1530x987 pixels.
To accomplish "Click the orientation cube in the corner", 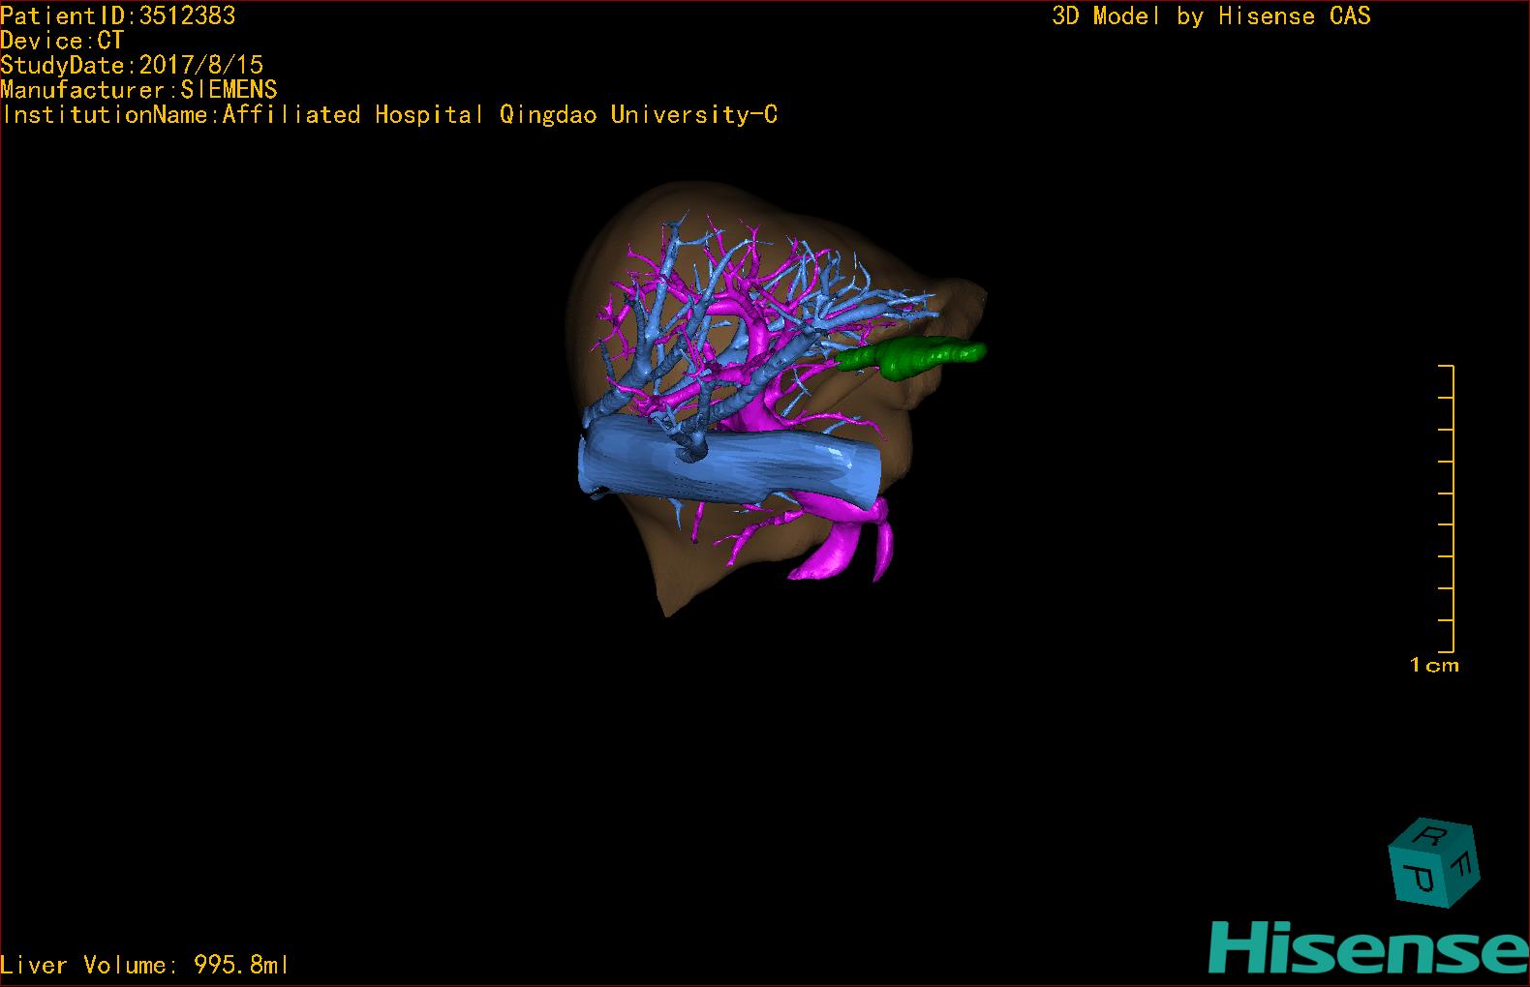I will pos(1434,863).
